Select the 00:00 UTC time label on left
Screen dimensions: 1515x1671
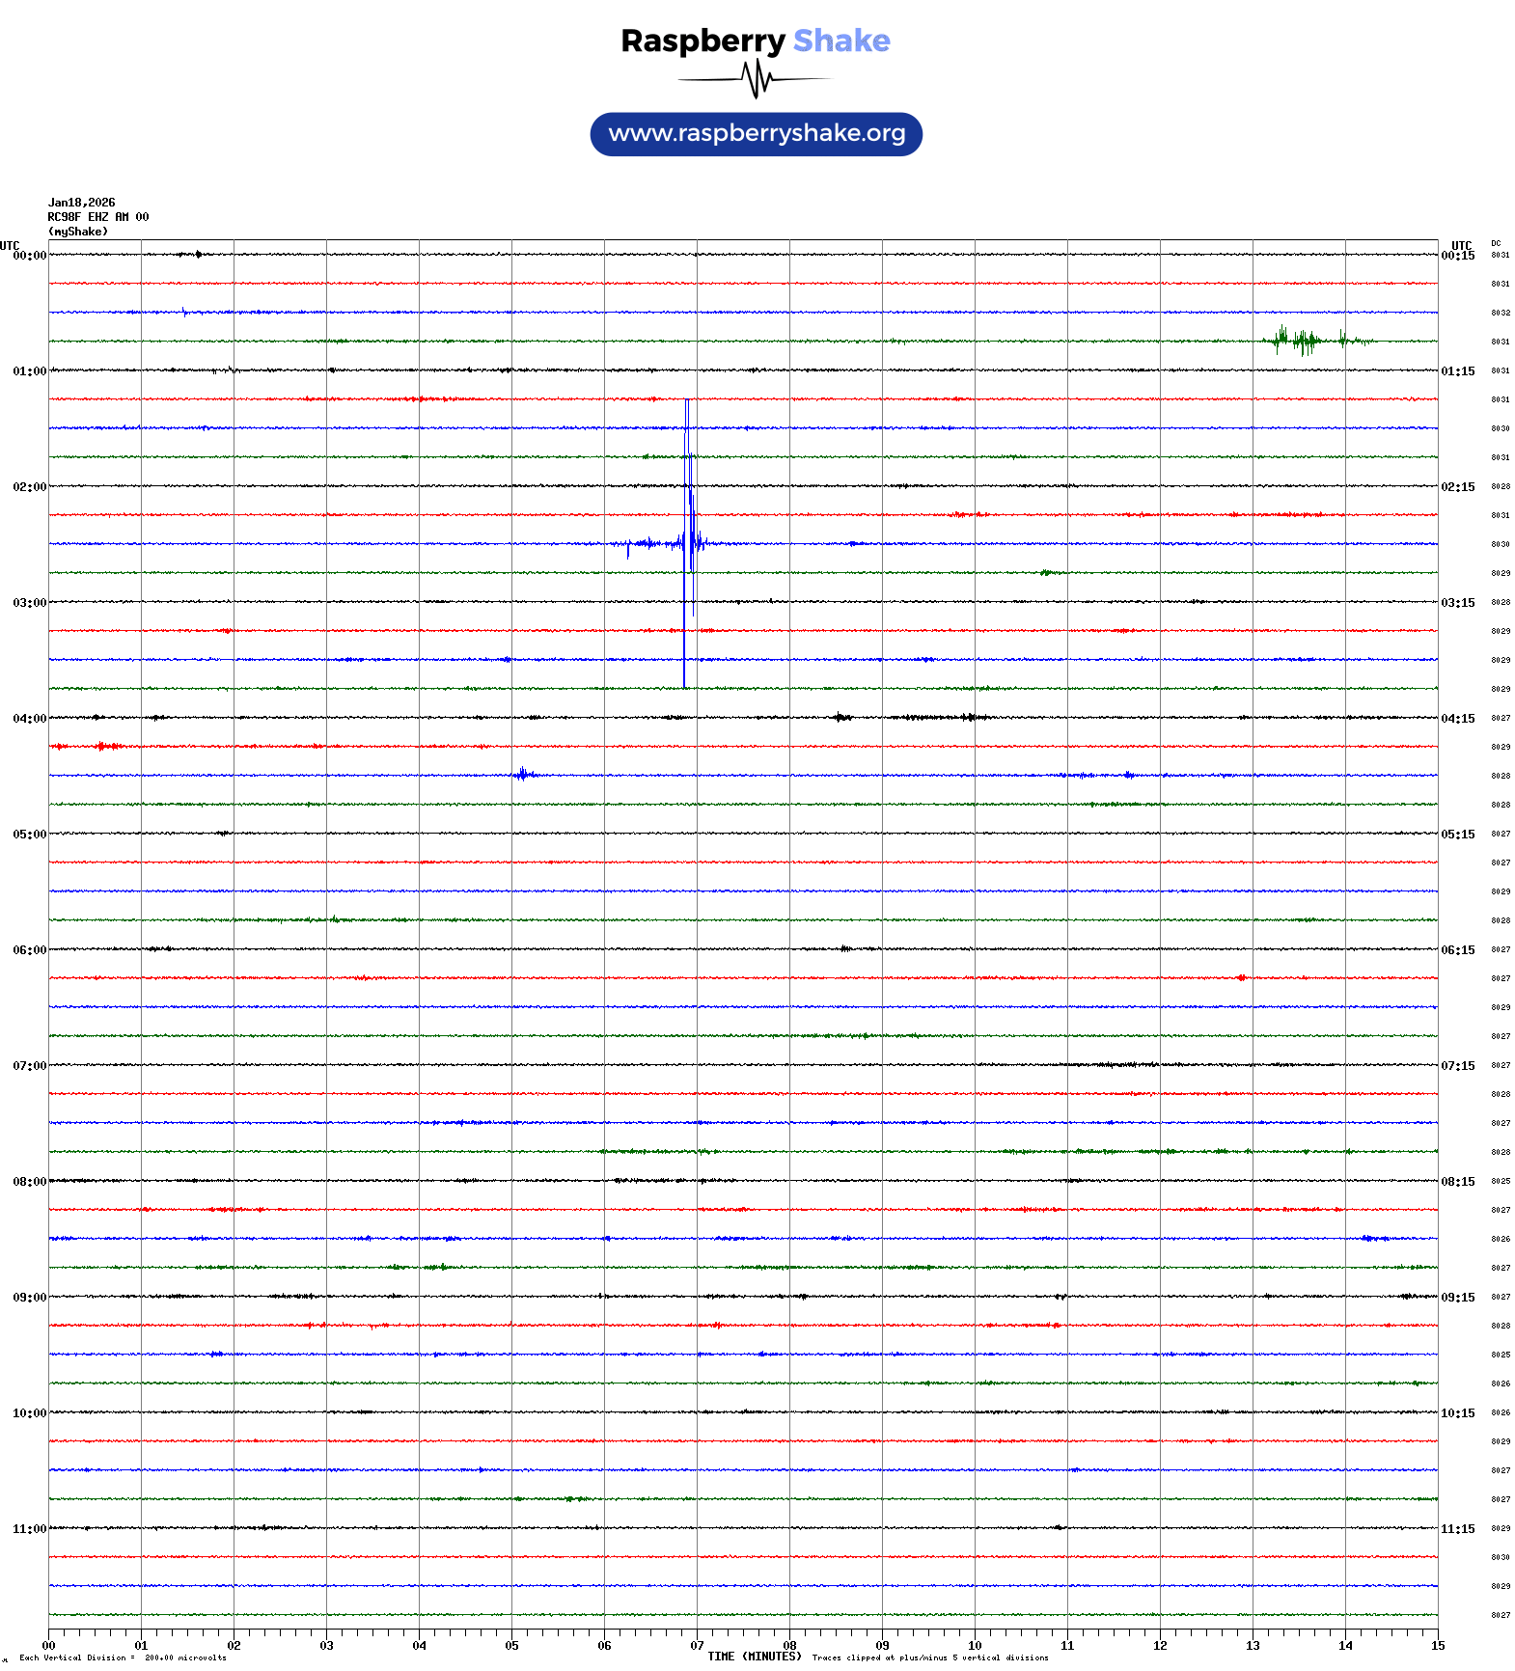click(x=29, y=256)
